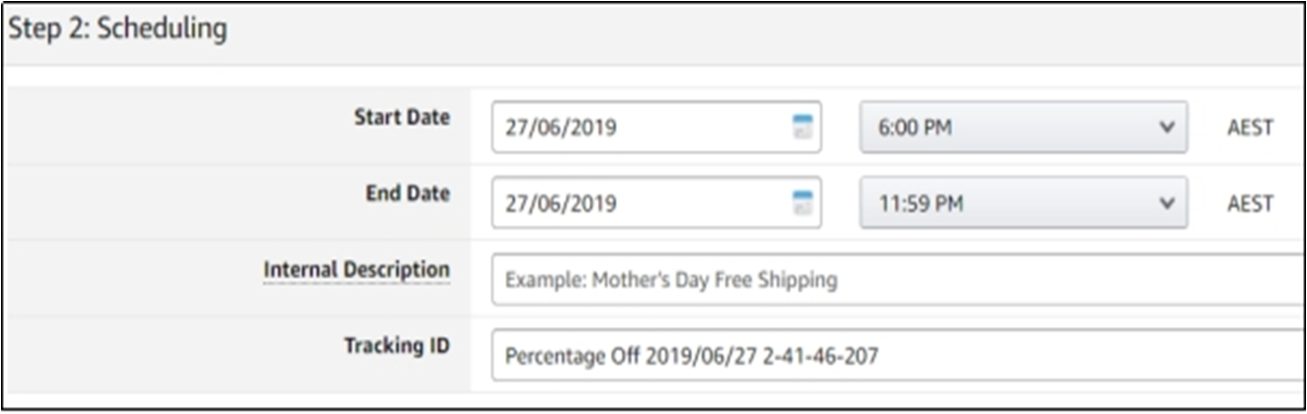Click the Start Date label

pos(402,118)
